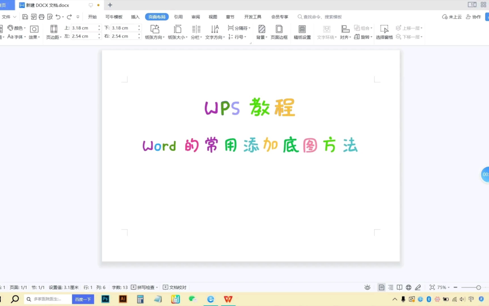489x306 pixels.
Task: Toggle eye protection mode icon in status bar
Action: pos(367,287)
